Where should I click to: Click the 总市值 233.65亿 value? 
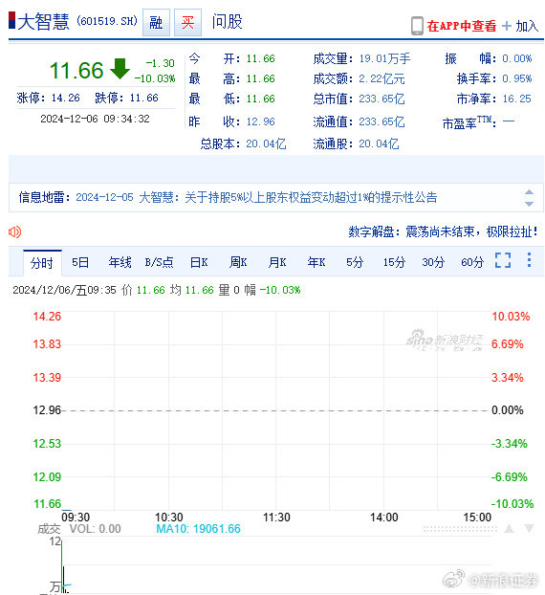point(381,99)
